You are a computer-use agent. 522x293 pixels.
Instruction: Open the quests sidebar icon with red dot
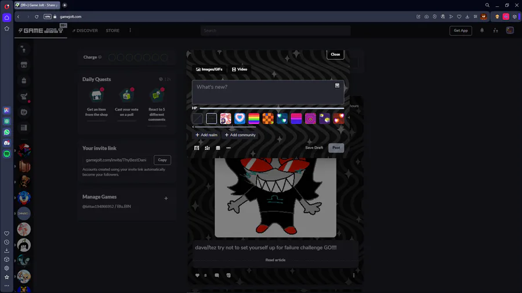coord(24,97)
